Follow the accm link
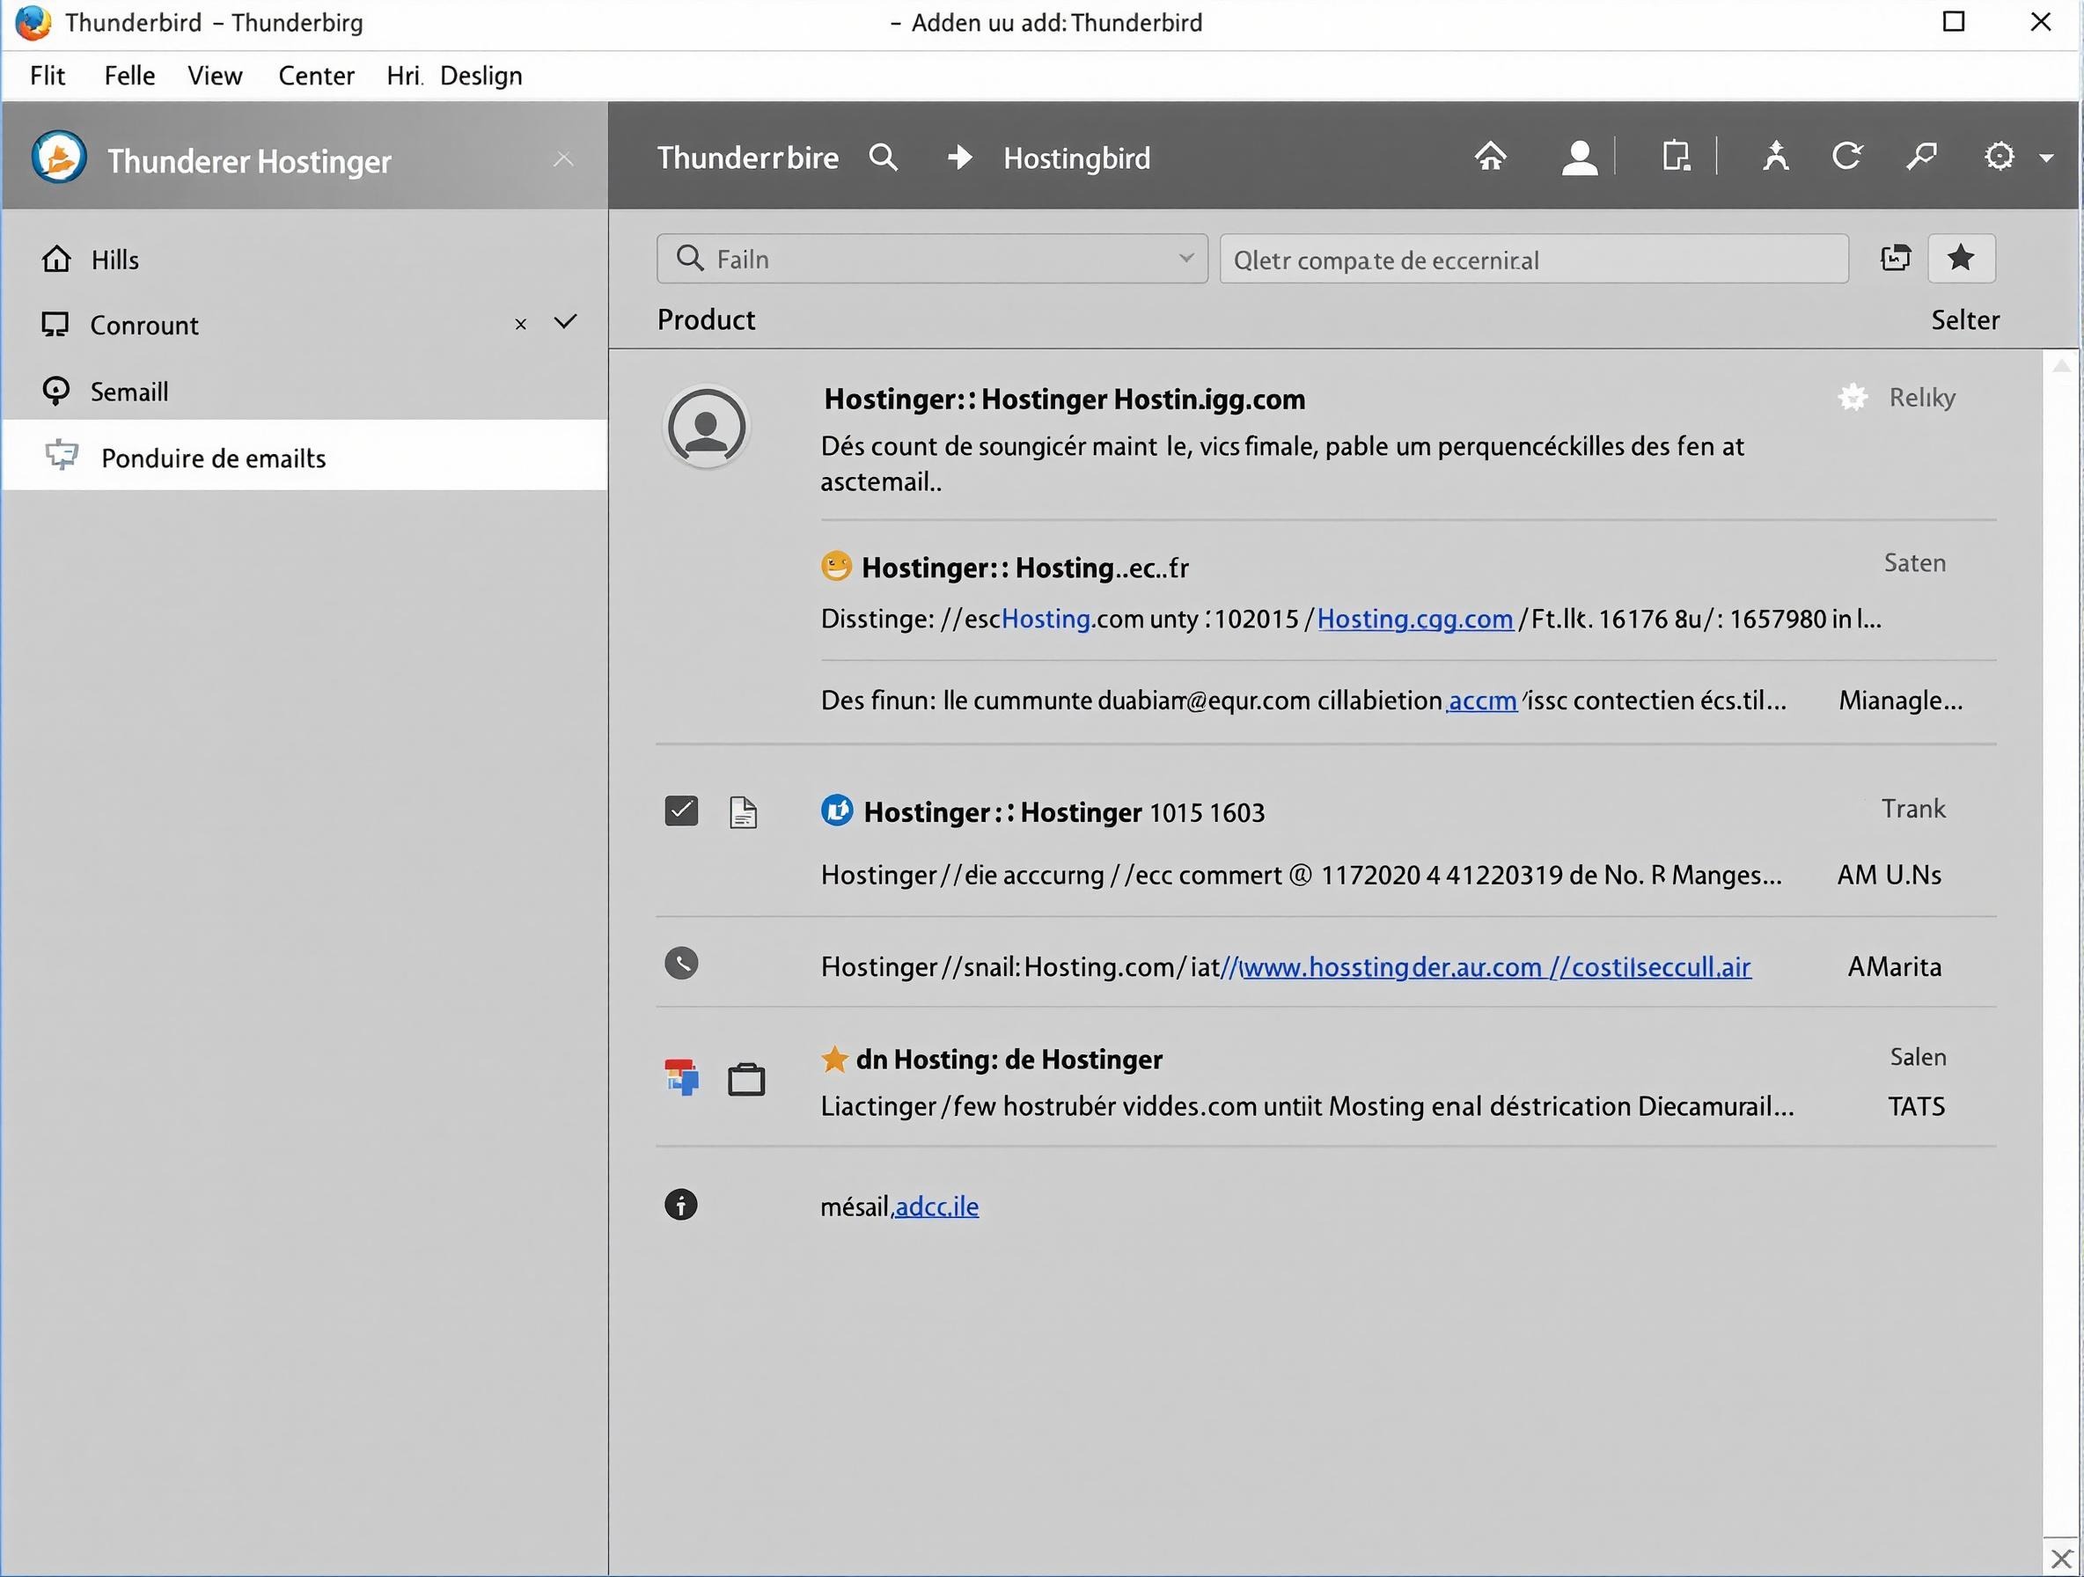Image resolution: width=2084 pixels, height=1577 pixels. click(1482, 700)
